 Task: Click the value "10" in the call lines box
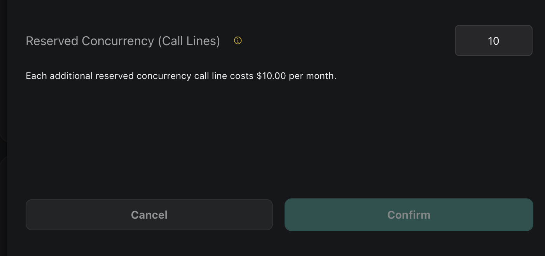click(493, 41)
